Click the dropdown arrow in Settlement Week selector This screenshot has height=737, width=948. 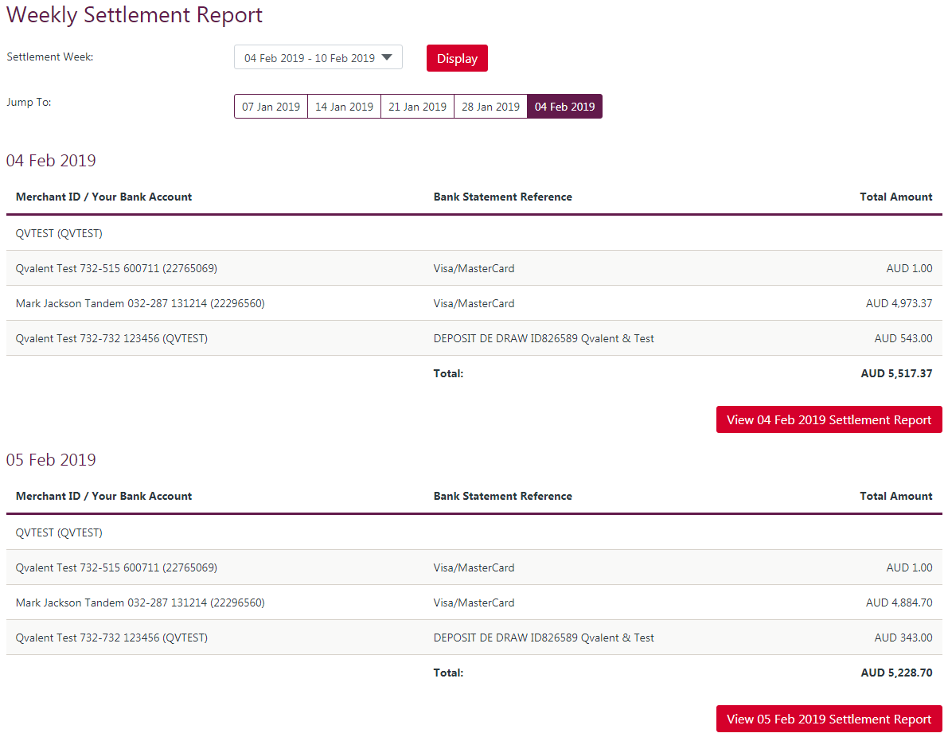click(387, 57)
